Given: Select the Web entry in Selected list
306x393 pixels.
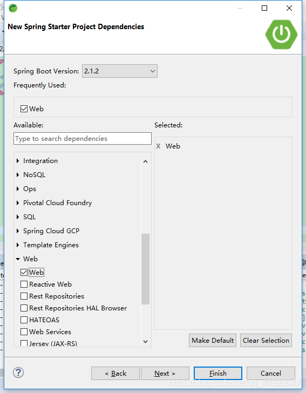Looking at the screenshot, I should point(173,146).
